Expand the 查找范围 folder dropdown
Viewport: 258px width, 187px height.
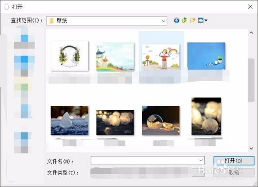pyautogui.click(x=164, y=21)
